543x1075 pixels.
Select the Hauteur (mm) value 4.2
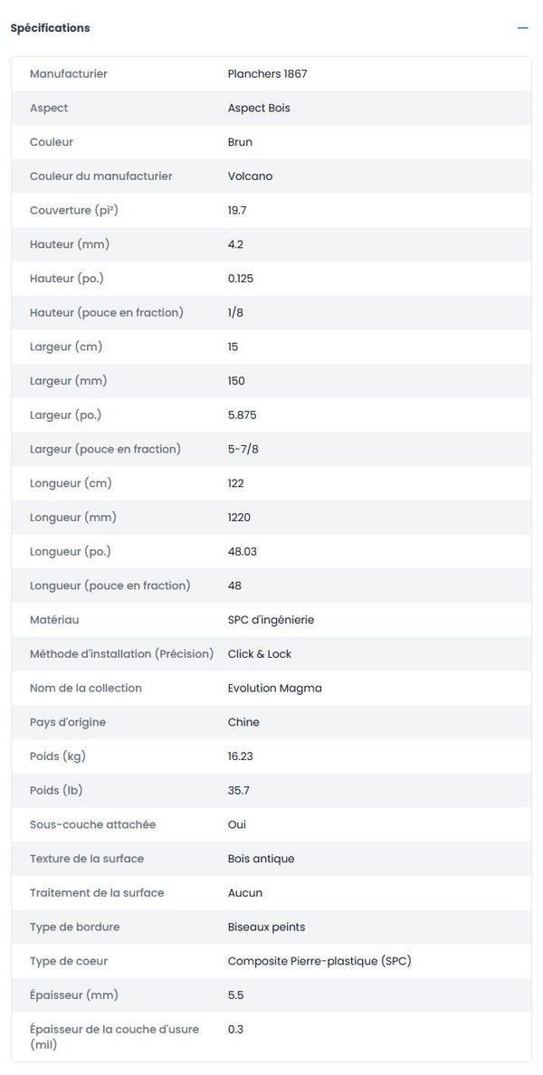coord(235,244)
